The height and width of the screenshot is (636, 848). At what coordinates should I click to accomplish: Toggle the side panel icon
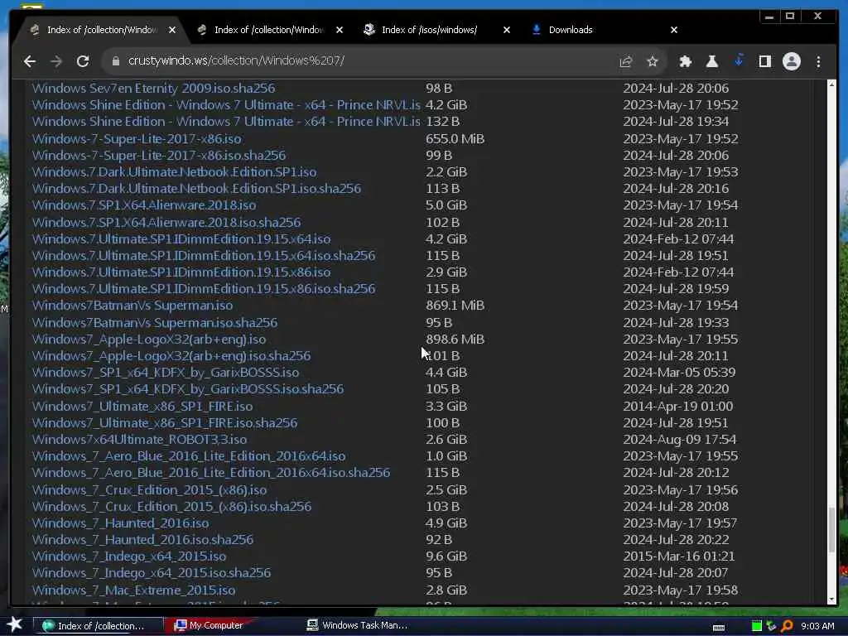pos(764,61)
